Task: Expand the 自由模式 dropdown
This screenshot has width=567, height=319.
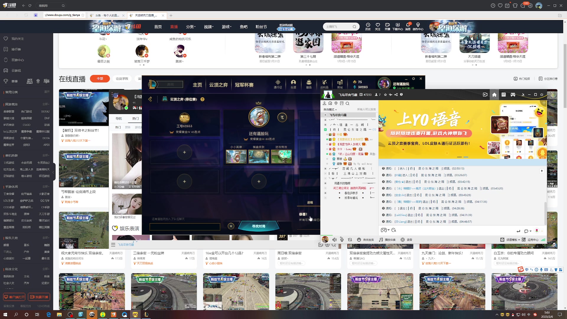Action: pos(330,110)
